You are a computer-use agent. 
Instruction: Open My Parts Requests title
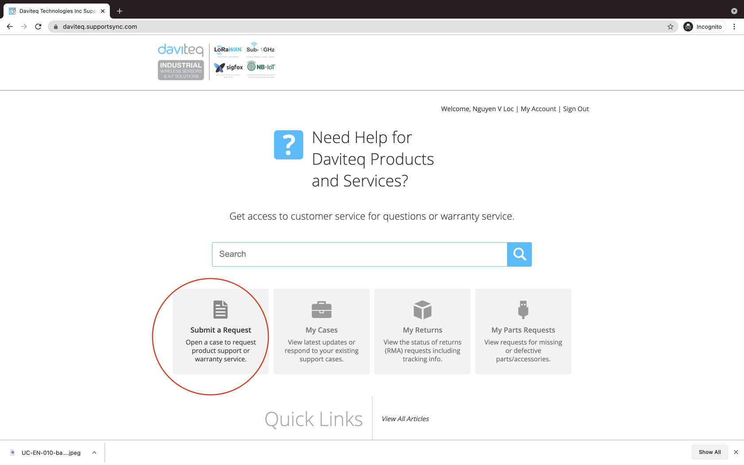click(x=523, y=330)
